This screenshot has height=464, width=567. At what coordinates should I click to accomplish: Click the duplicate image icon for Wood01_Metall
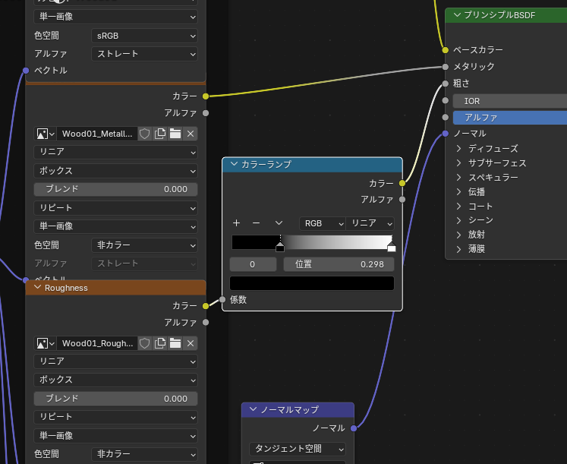160,134
